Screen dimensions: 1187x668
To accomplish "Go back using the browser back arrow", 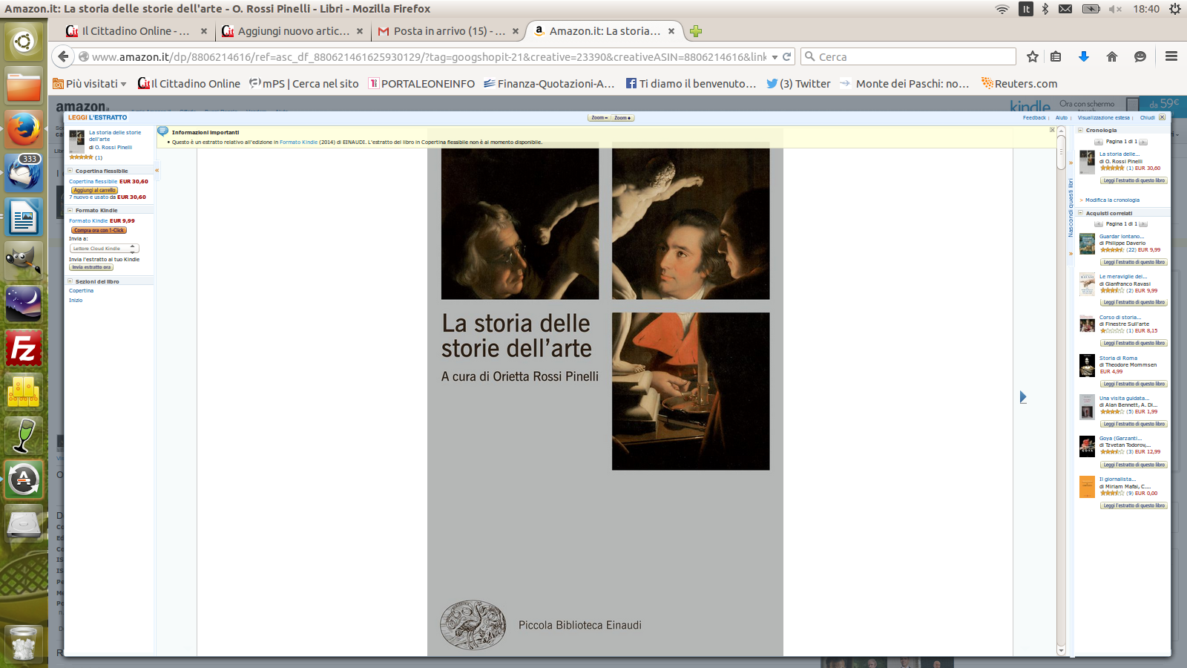I will click(63, 56).
